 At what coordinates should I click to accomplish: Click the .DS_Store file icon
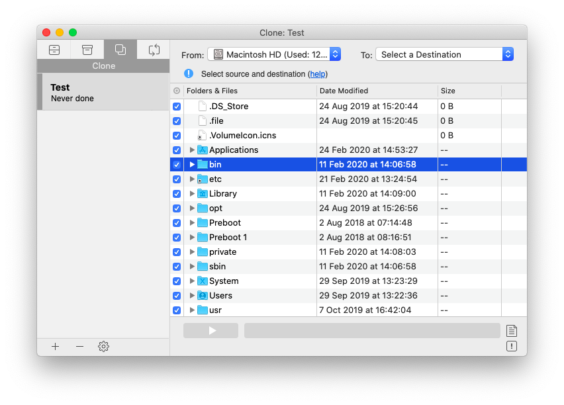[x=203, y=106]
